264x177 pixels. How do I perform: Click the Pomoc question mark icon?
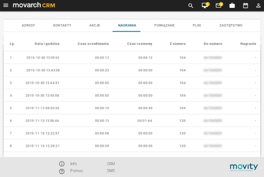[x=62, y=171]
